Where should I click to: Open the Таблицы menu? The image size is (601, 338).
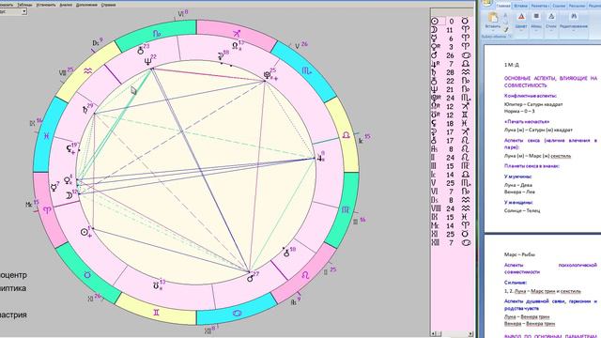click(x=24, y=5)
